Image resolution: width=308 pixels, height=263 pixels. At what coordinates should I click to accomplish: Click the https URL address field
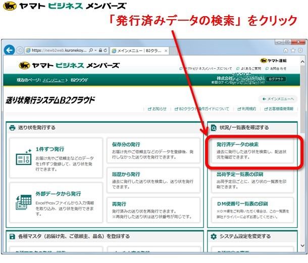coord(59,50)
